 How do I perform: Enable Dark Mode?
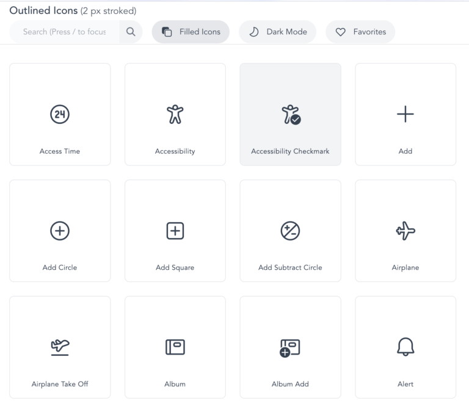(x=278, y=32)
